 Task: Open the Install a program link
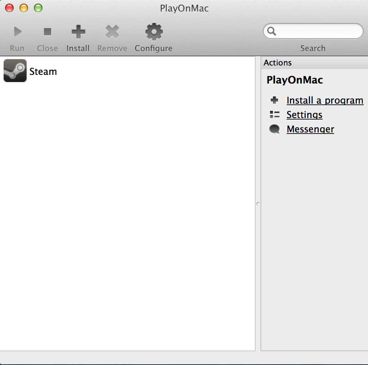pyautogui.click(x=325, y=100)
